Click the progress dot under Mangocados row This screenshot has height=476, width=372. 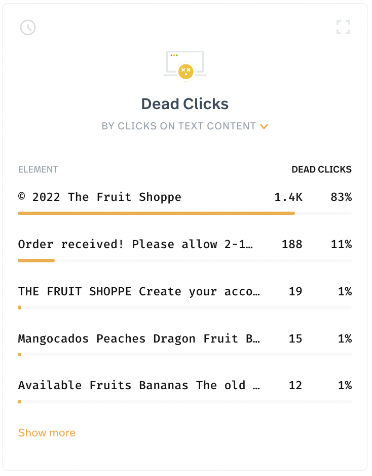(x=19, y=355)
